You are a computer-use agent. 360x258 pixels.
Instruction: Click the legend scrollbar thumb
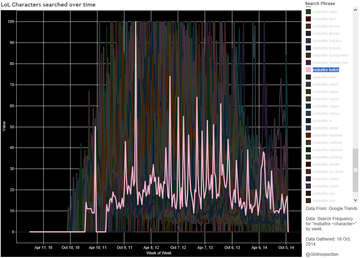point(355,170)
